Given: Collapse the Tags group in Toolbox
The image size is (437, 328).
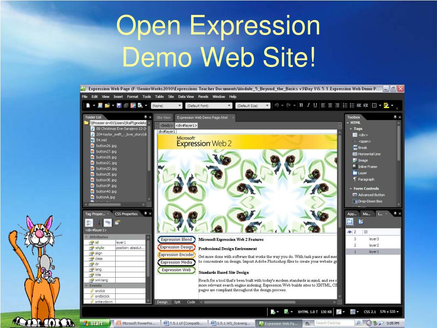Looking at the screenshot, I should coord(351,129).
